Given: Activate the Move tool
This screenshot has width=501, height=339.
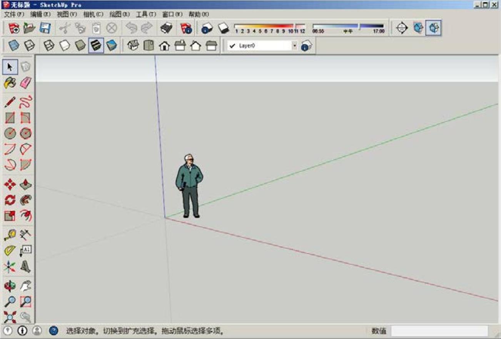Looking at the screenshot, I should tap(10, 184).
